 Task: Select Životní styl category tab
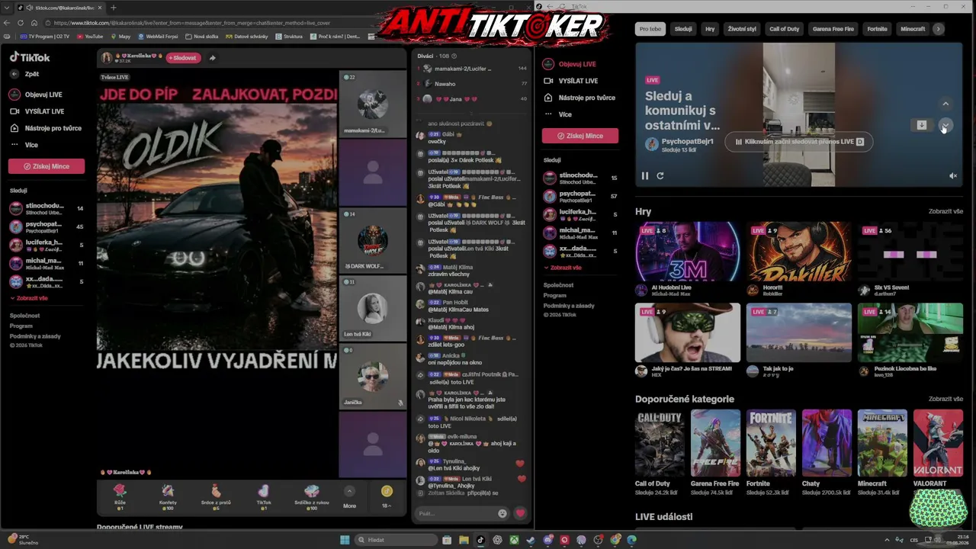[742, 29]
